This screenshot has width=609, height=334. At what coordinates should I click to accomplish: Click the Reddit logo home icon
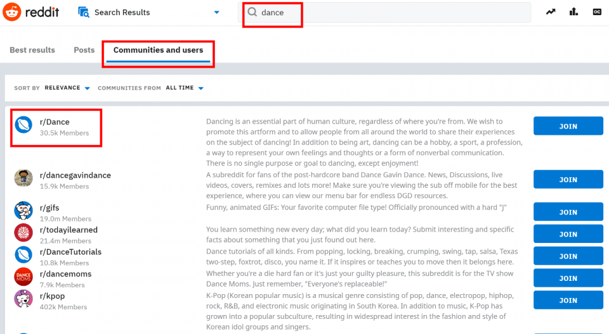point(11,12)
